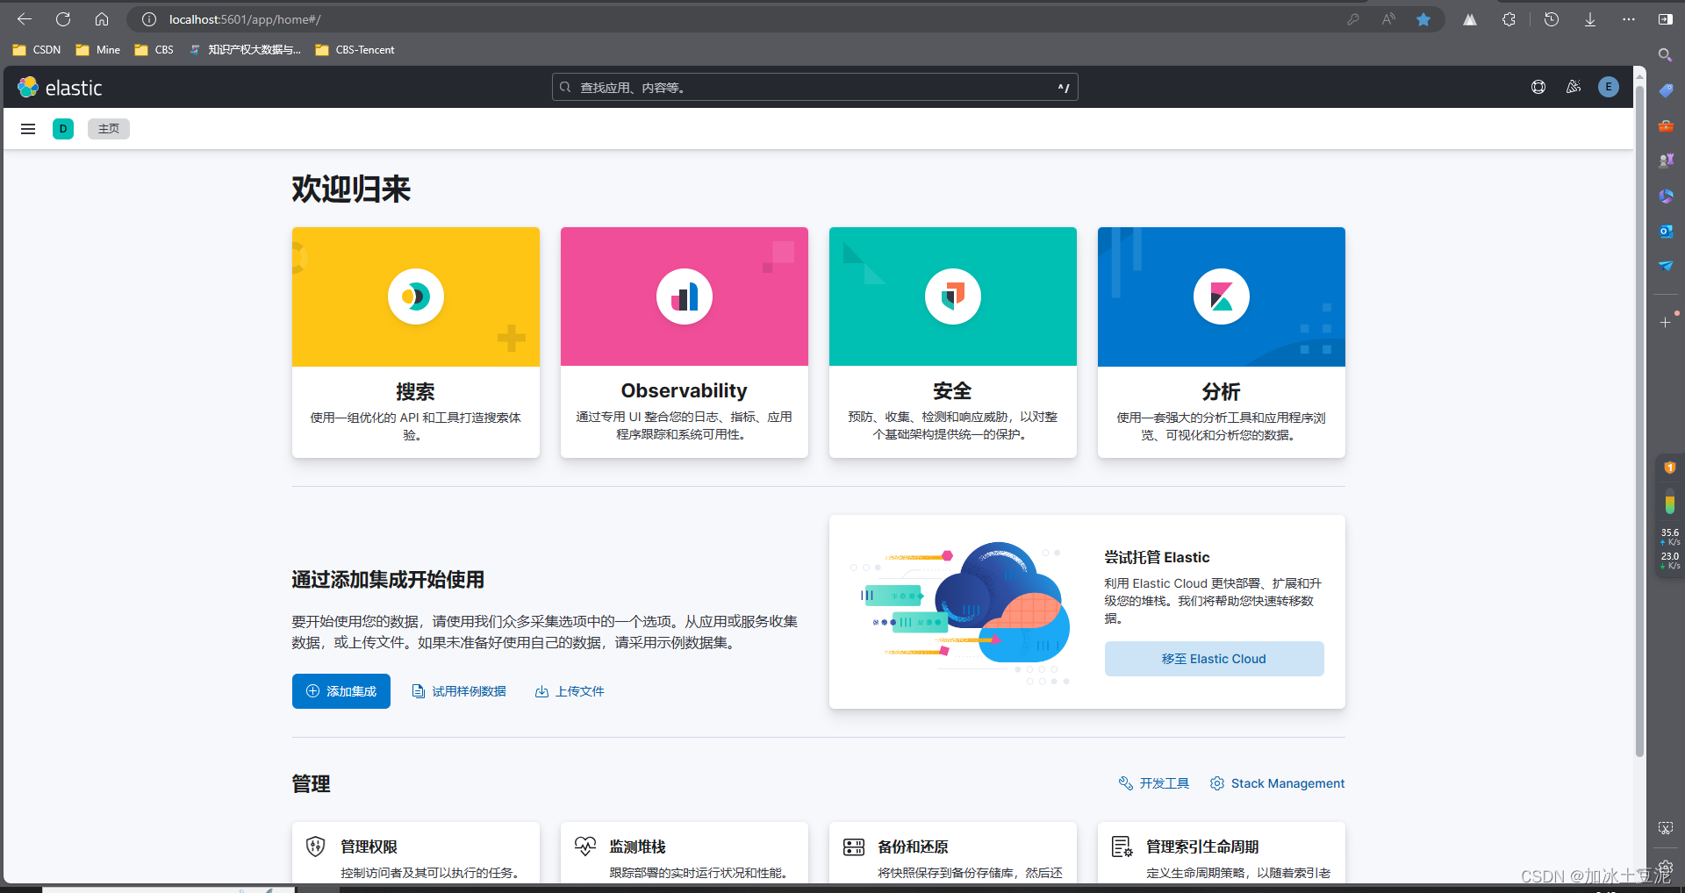Click the sidebar search magnifier icon
The image size is (1685, 893).
coord(1665,55)
